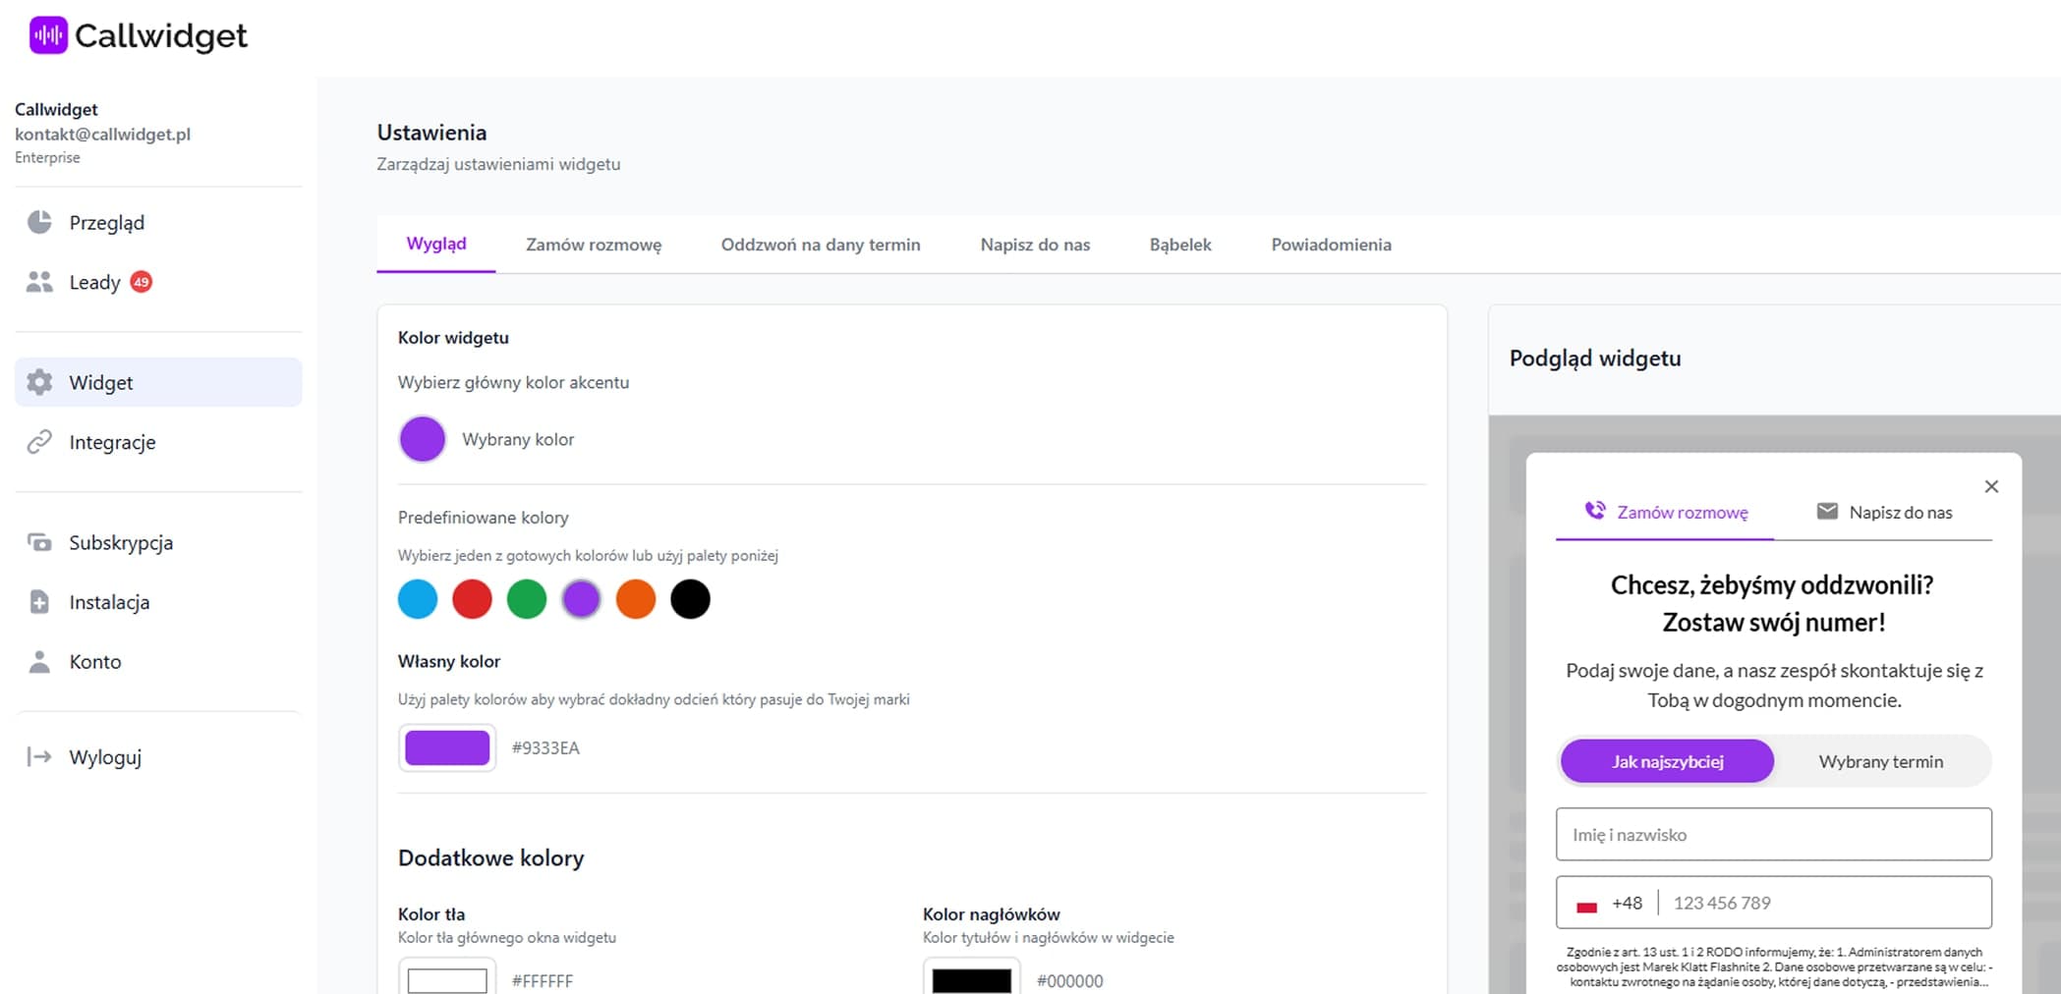Click the Callwidget logo icon
The image size is (2061, 994).
point(48,35)
